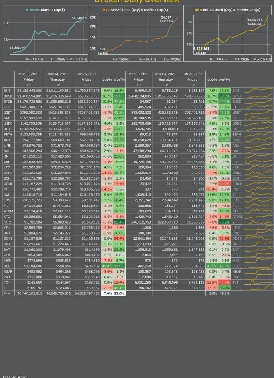Click the 24,087 end label on BTC chart
274x378 pixels.
pos(166,17)
